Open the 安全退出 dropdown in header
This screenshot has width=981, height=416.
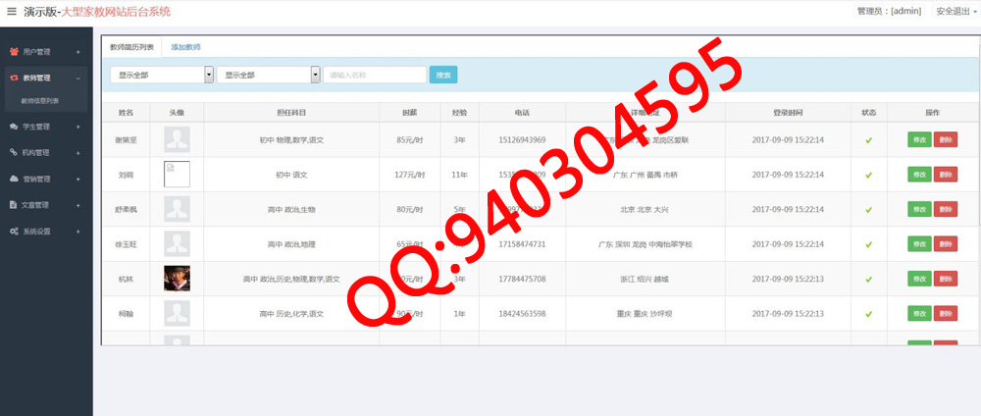(x=955, y=12)
